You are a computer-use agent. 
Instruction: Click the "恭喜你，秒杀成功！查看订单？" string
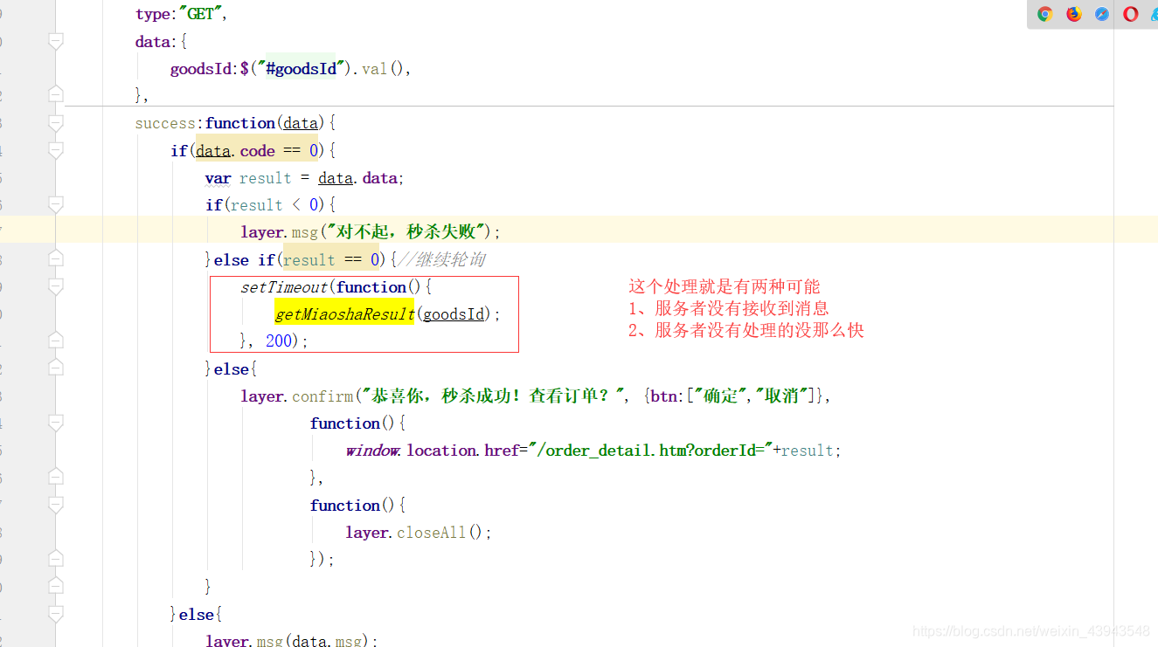(x=495, y=396)
